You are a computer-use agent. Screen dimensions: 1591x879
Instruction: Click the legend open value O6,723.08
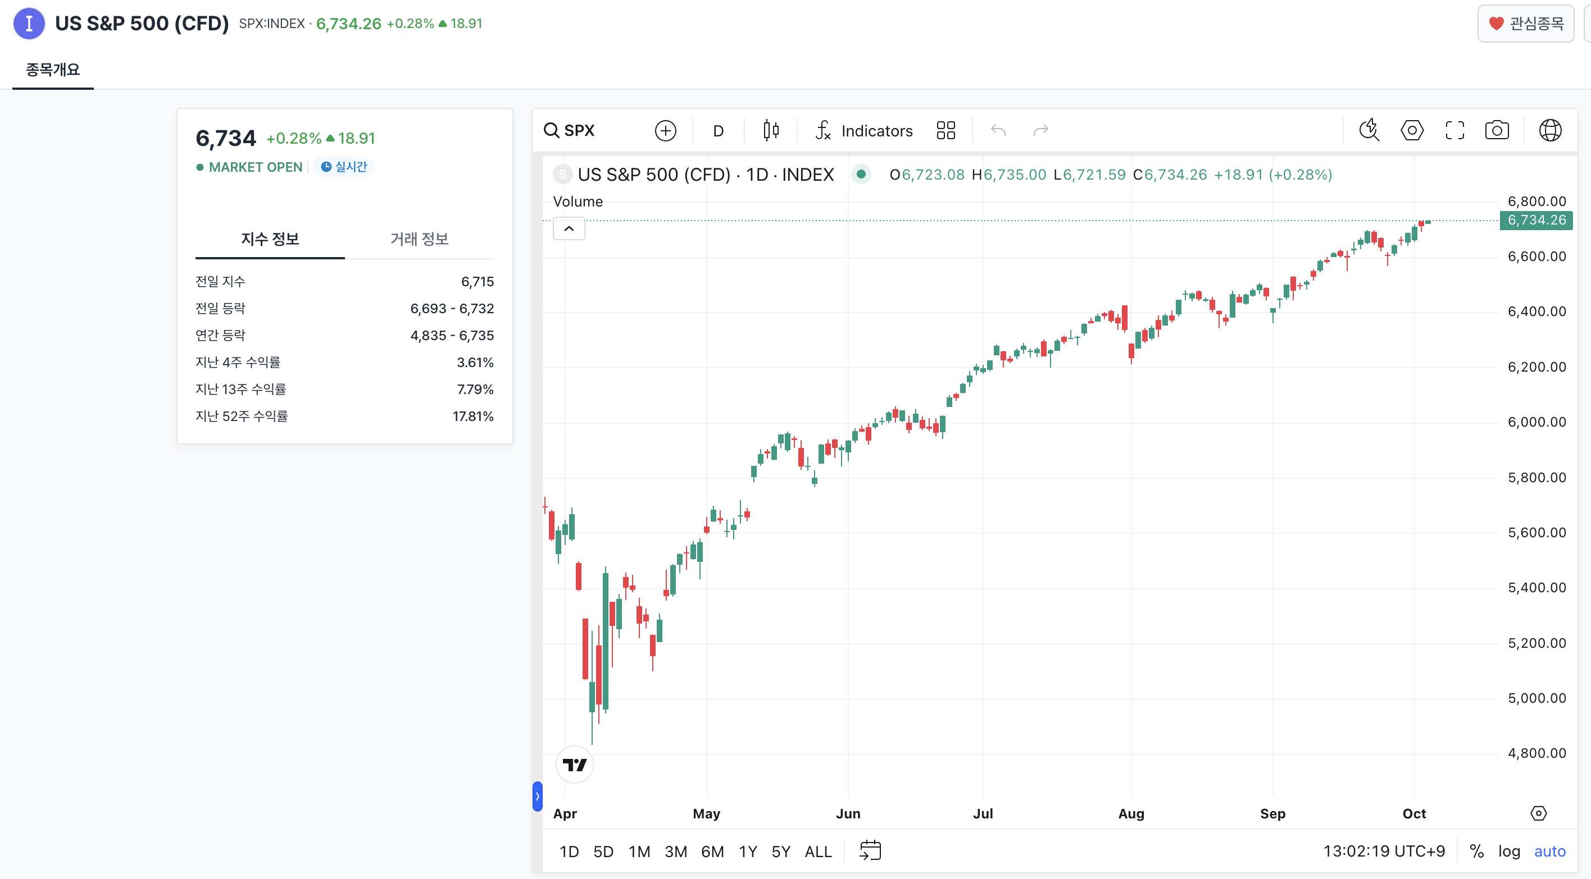[x=926, y=175]
